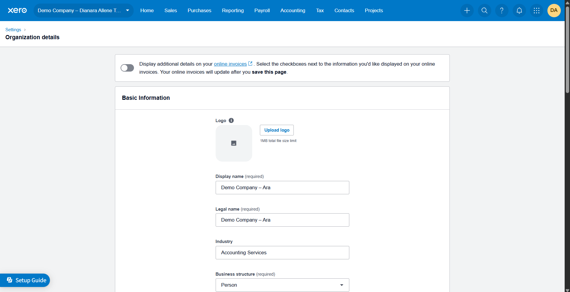Open the Payroll menu
The width and height of the screenshot is (570, 292).
pyautogui.click(x=262, y=10)
